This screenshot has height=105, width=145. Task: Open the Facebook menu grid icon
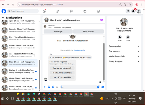pos(128,11)
